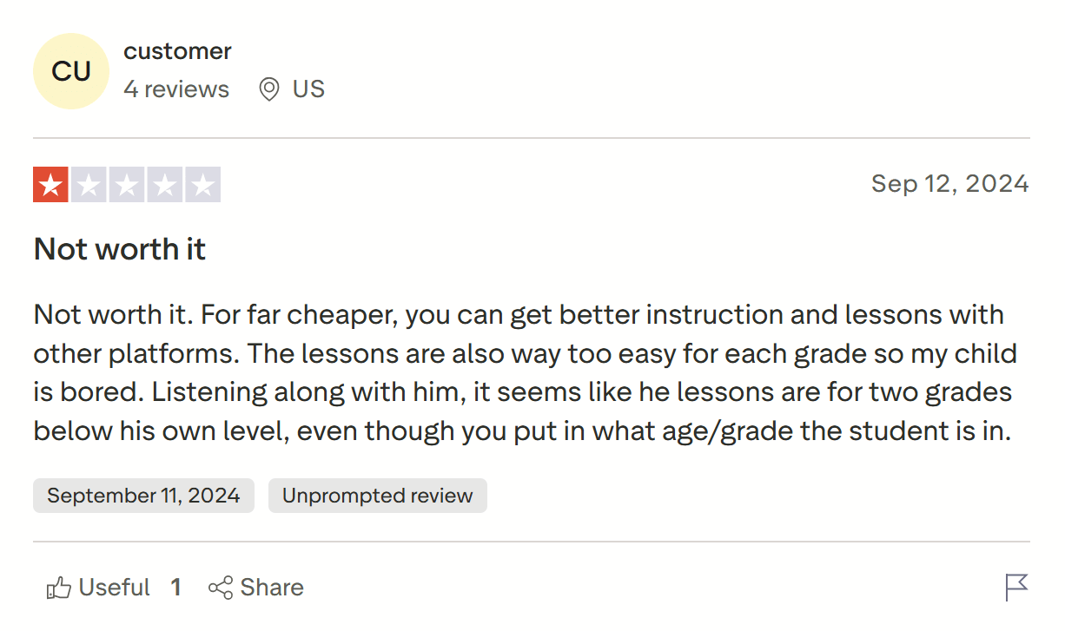1065x631 pixels.
Task: Click the second star in the rating row
Action: coord(89,184)
